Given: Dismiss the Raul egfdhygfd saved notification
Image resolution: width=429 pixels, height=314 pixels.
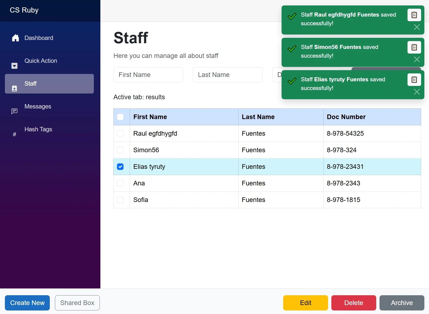Looking at the screenshot, I should 417,27.
